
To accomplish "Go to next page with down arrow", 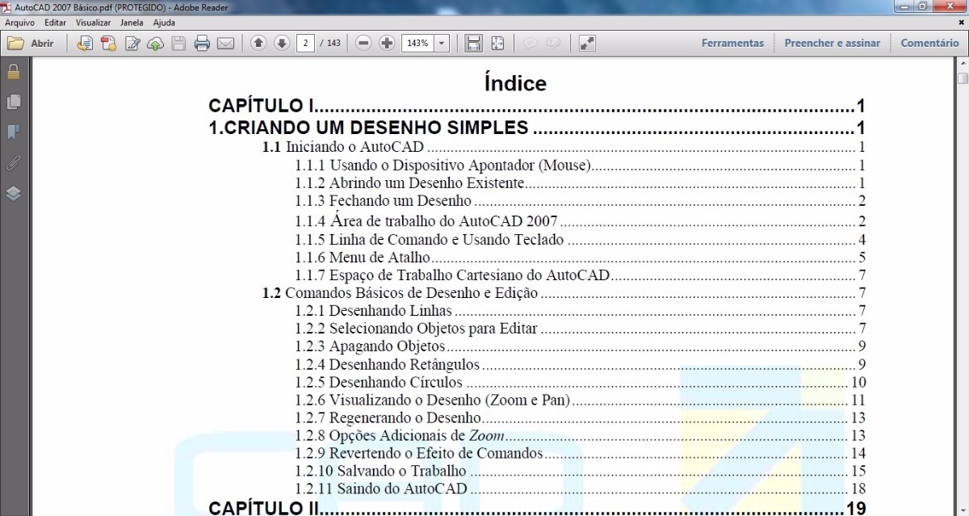I will (x=282, y=43).
